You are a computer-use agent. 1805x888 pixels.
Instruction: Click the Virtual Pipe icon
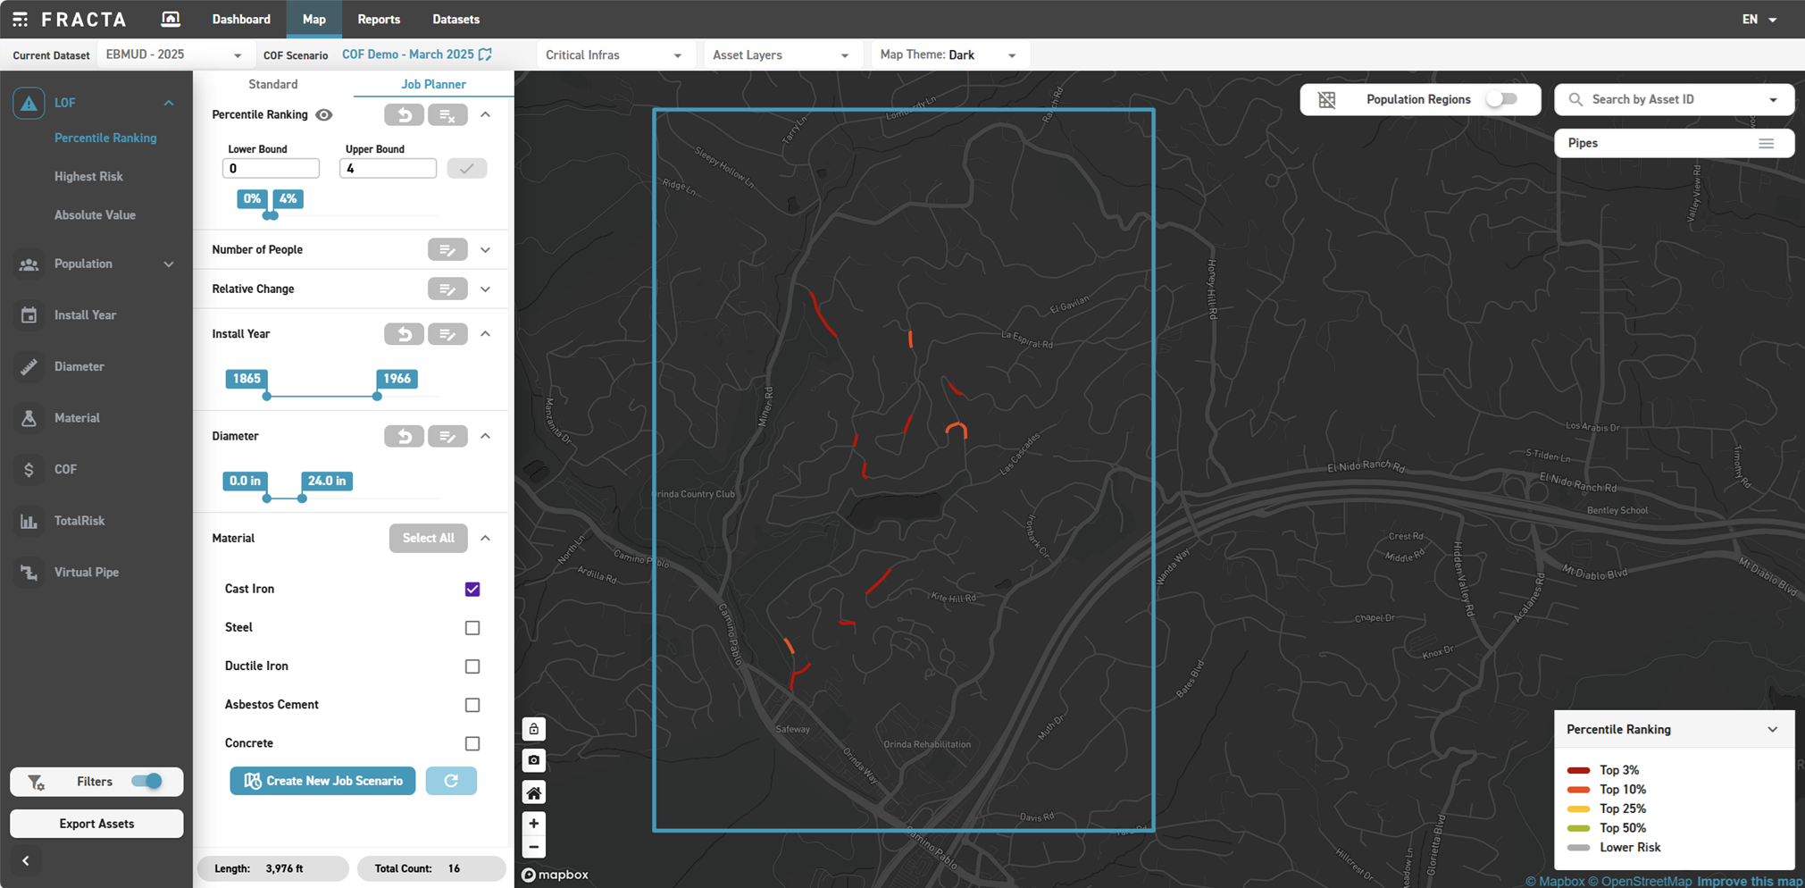click(x=29, y=573)
